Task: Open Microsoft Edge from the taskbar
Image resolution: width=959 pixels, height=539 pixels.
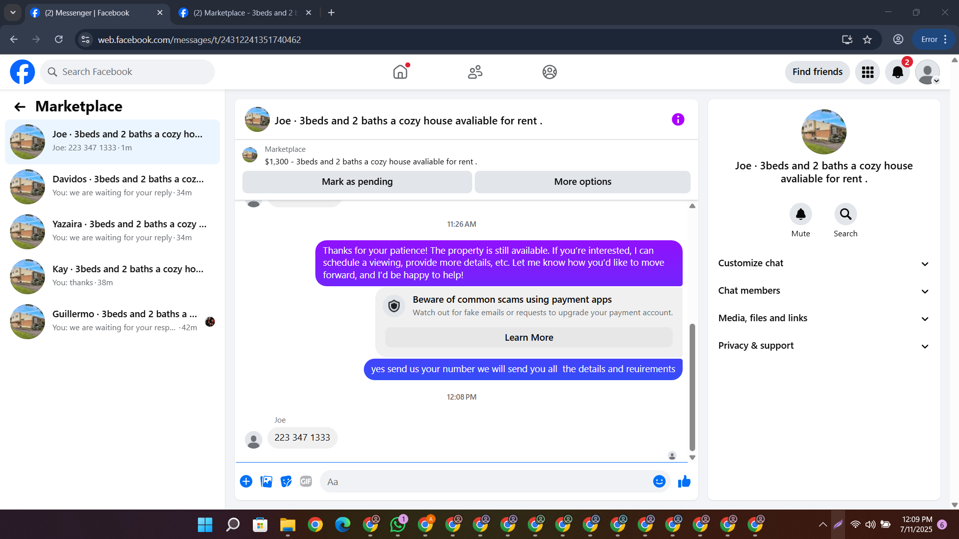Action: (x=342, y=525)
